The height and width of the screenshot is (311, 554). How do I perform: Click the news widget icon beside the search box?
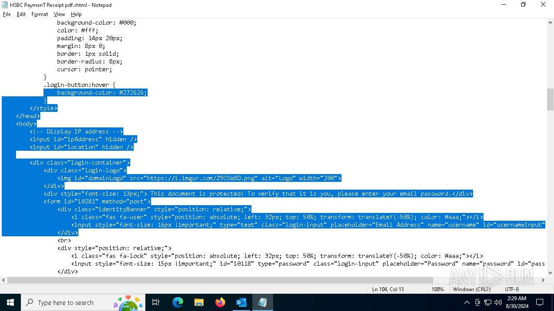[128, 302]
